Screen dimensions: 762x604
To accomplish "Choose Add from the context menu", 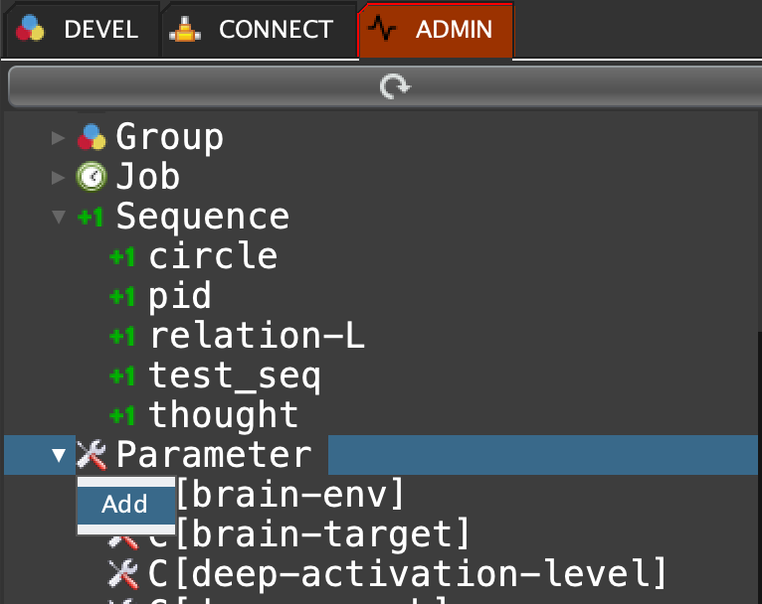I will click(x=125, y=505).
